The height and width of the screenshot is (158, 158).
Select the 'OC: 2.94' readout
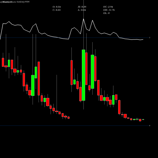coord(108,7)
